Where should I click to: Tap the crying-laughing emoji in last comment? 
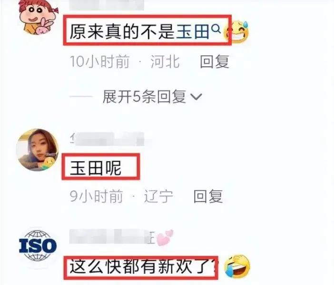tap(237, 266)
